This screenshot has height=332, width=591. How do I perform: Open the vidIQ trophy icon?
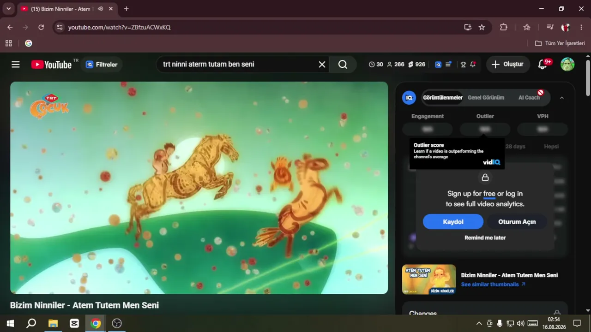(464, 65)
